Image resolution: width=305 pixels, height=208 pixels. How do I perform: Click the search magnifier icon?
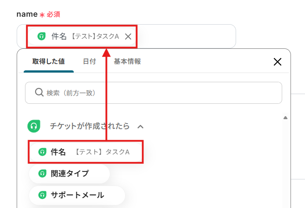click(39, 93)
